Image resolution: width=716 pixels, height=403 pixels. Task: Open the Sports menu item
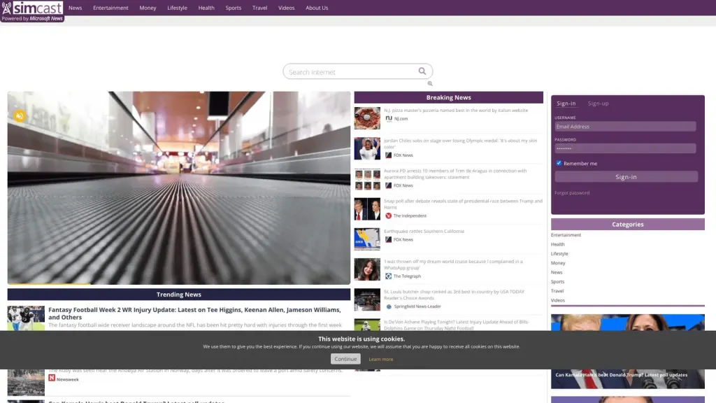coord(234,8)
